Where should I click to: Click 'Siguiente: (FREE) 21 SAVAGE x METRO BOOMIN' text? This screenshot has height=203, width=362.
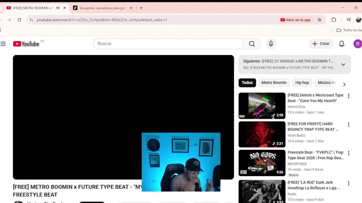(x=288, y=61)
